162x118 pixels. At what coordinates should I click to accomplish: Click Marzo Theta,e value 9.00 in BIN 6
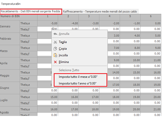point(151,48)
